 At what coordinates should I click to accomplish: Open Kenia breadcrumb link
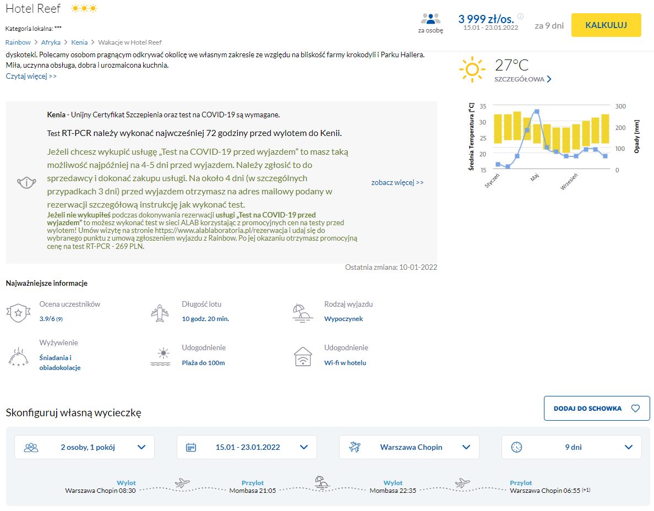pos(79,42)
